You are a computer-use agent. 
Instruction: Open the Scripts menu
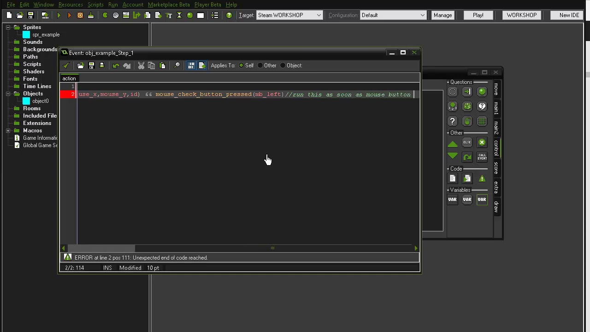tap(95, 5)
